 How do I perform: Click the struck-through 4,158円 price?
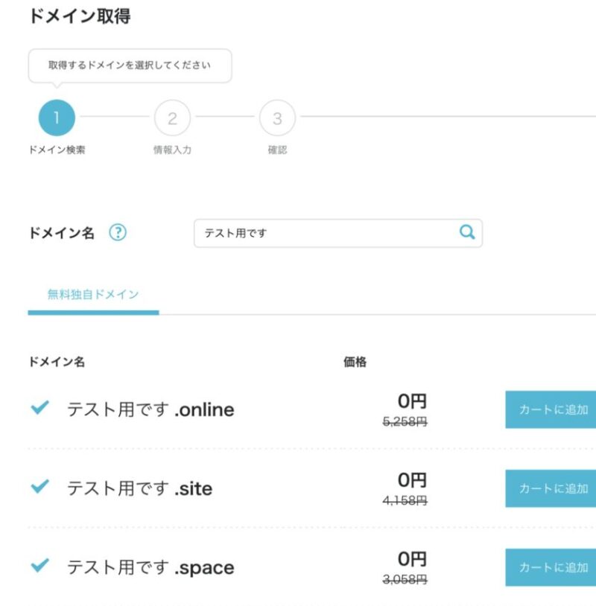point(405,500)
